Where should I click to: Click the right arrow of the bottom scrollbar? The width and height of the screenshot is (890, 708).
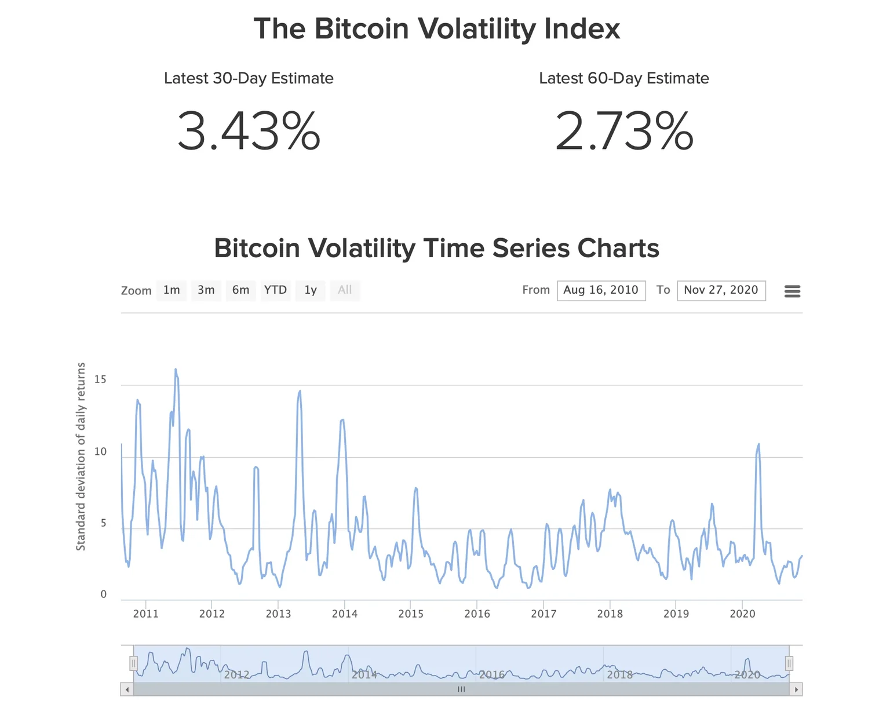point(797,689)
